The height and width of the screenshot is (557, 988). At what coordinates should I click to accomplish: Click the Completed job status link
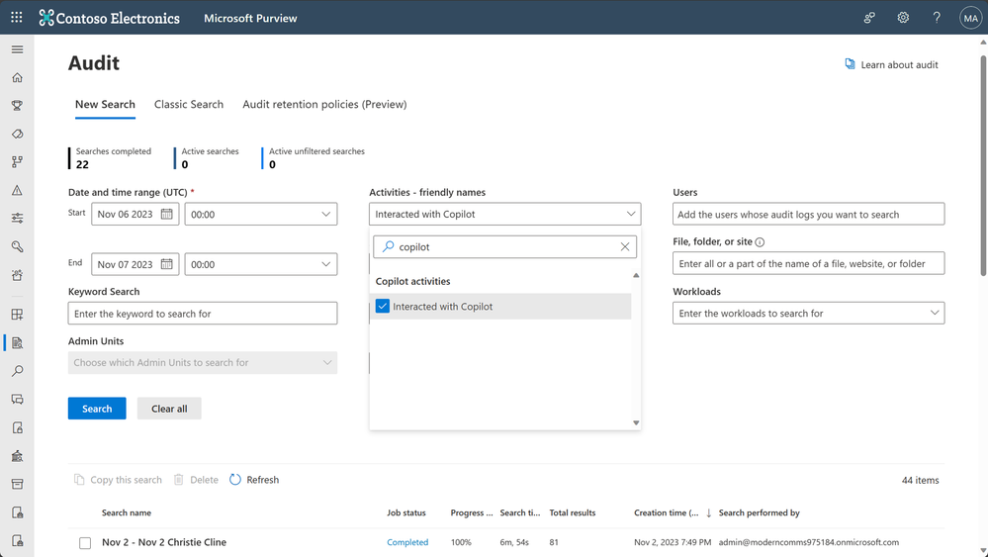tap(407, 542)
